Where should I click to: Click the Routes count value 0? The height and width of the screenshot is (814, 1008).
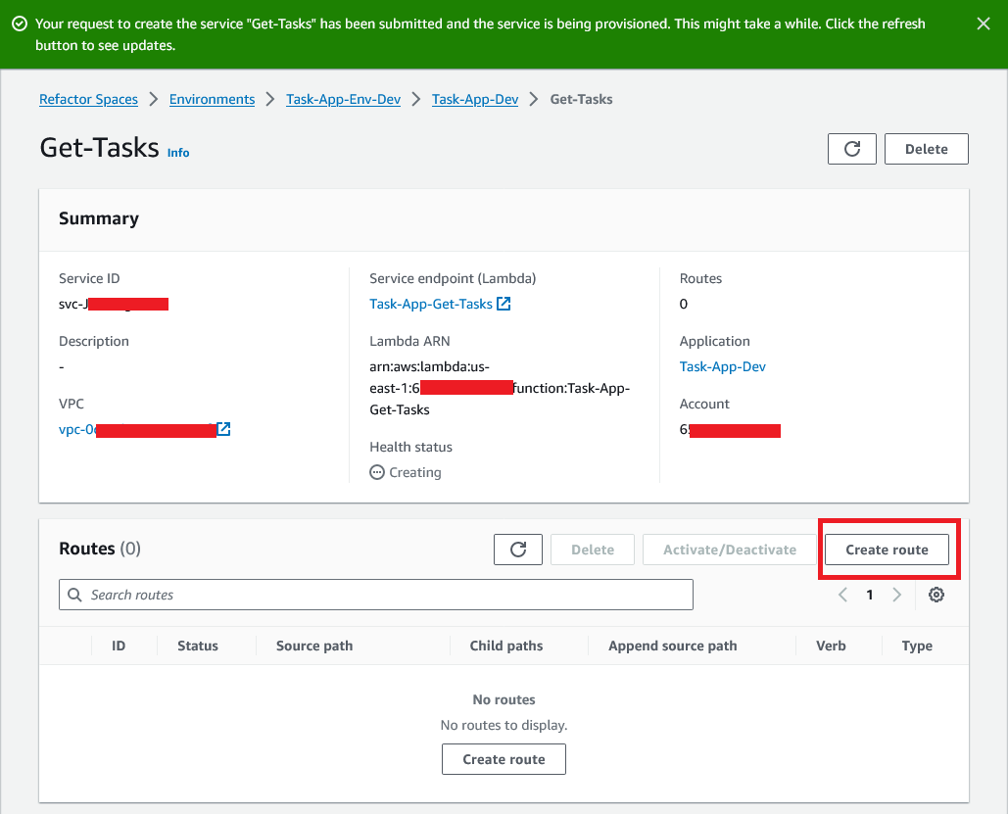(684, 304)
